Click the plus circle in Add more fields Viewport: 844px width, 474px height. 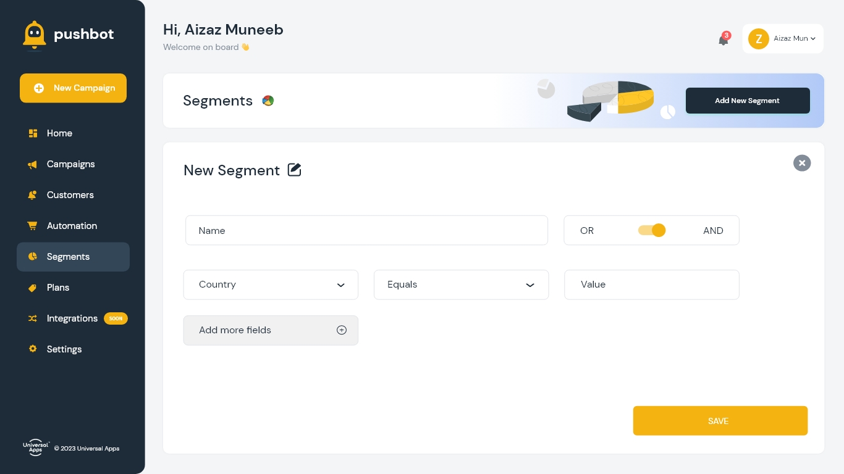point(342,330)
